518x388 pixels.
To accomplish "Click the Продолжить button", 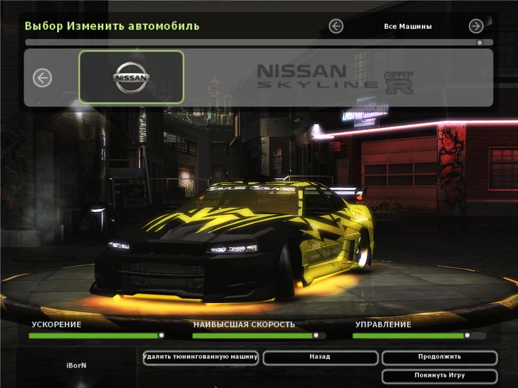I will pyautogui.click(x=440, y=358).
